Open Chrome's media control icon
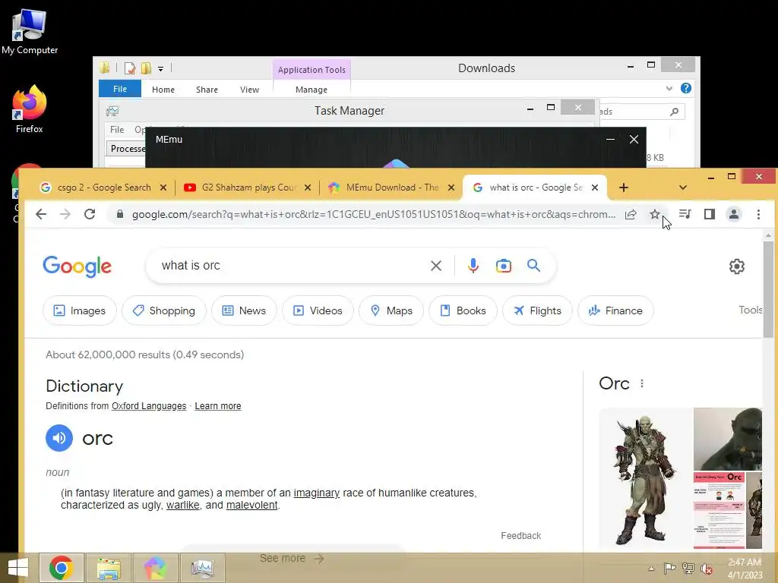 coord(685,214)
